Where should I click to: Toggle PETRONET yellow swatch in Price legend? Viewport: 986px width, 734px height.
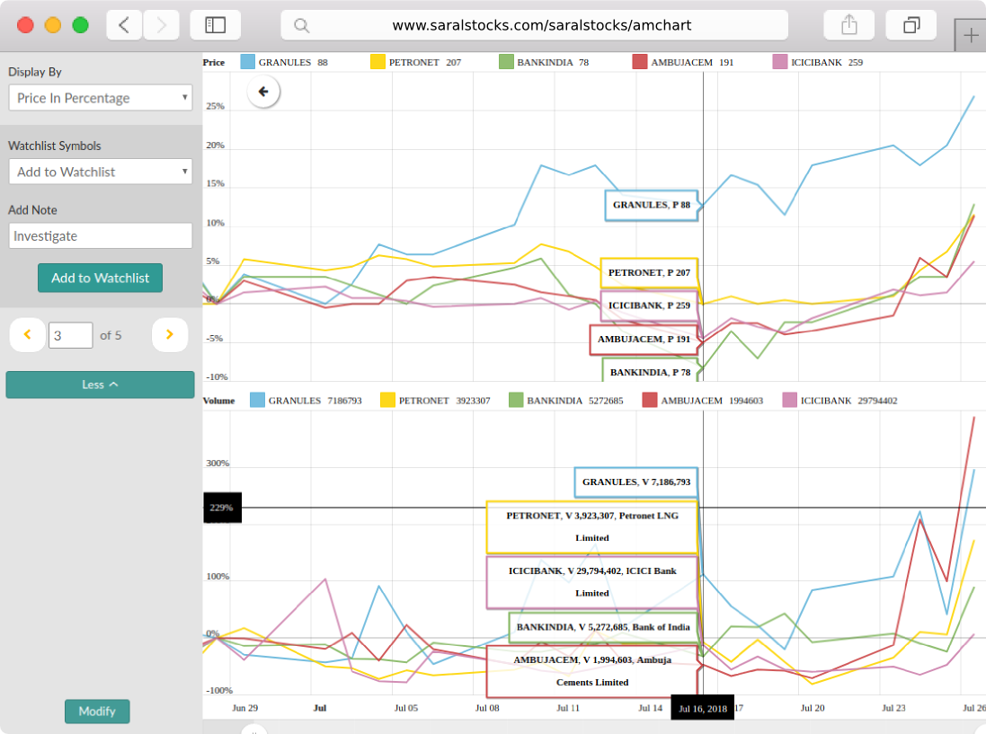(x=378, y=62)
